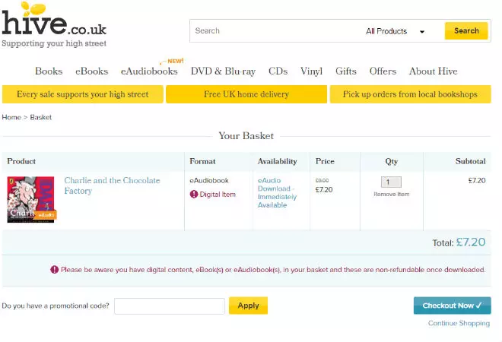
Task: Click the Your Basket heading
Action: (246, 135)
